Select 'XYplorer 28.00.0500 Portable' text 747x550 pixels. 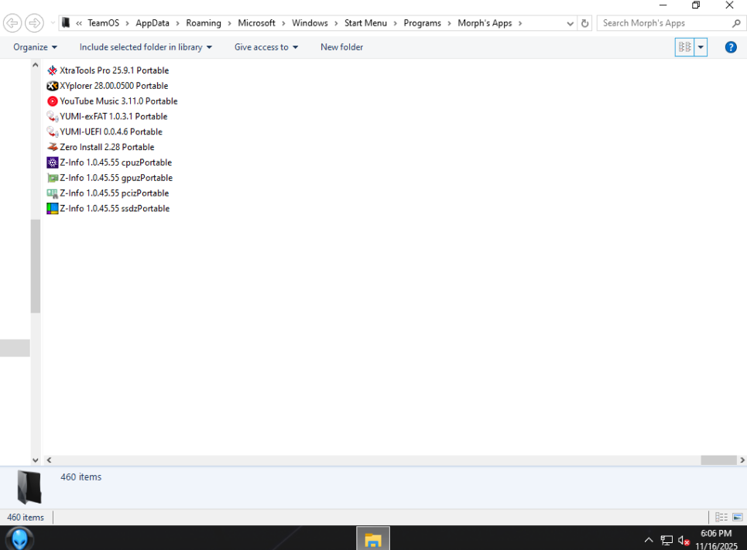point(114,86)
